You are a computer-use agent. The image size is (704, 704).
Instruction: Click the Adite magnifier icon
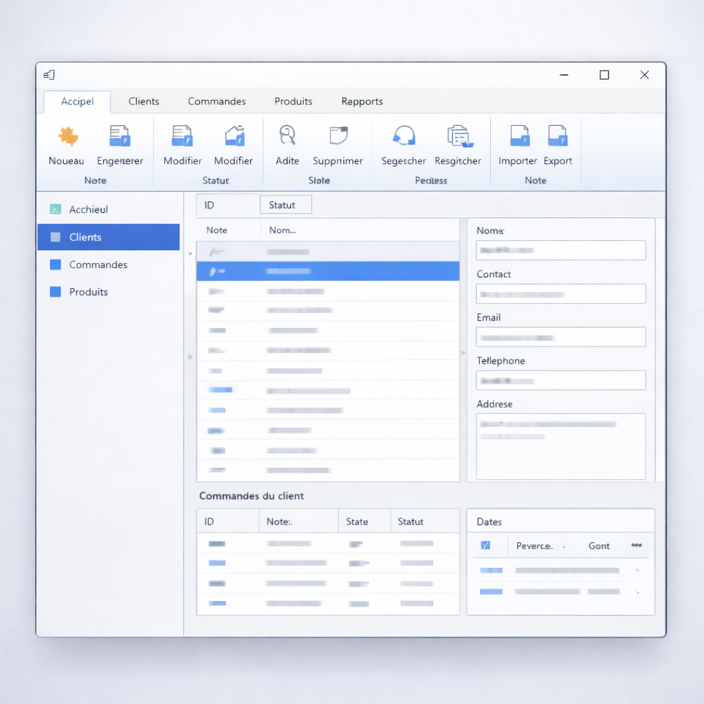point(287,135)
